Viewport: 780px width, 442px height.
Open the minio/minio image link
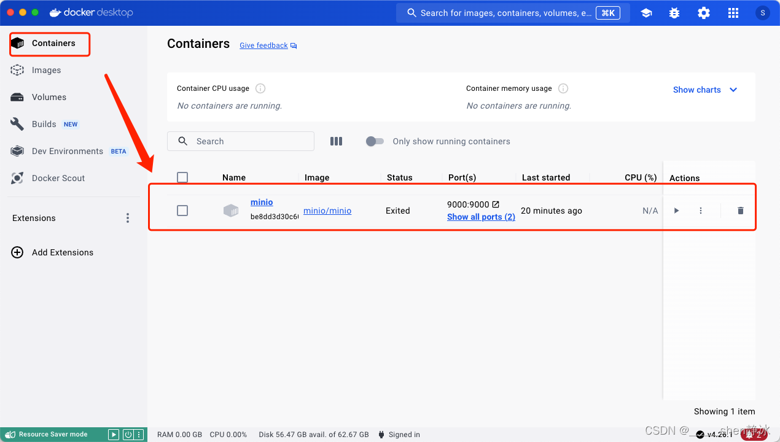click(x=327, y=211)
